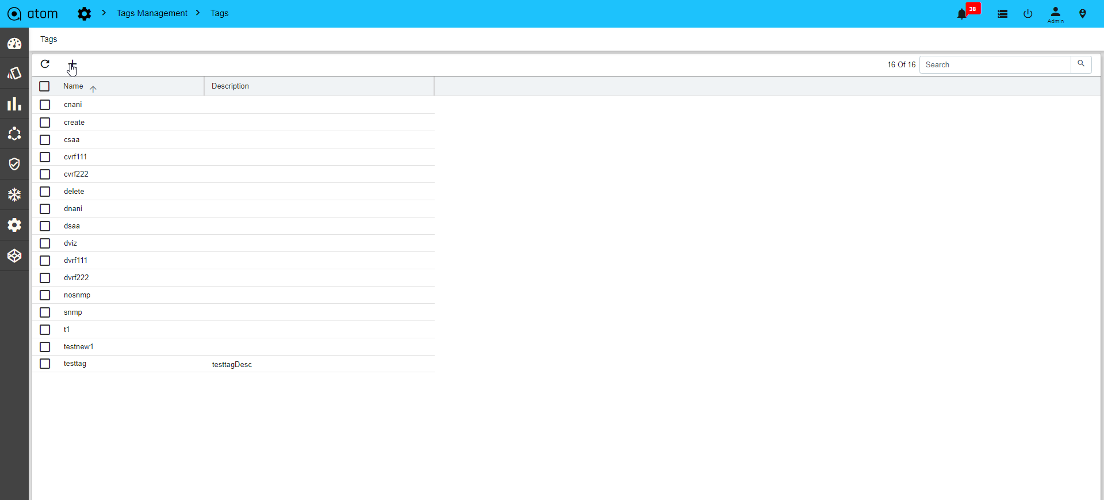The width and height of the screenshot is (1104, 500).
Task: Click the location pin icon
Action: [x=1083, y=14]
